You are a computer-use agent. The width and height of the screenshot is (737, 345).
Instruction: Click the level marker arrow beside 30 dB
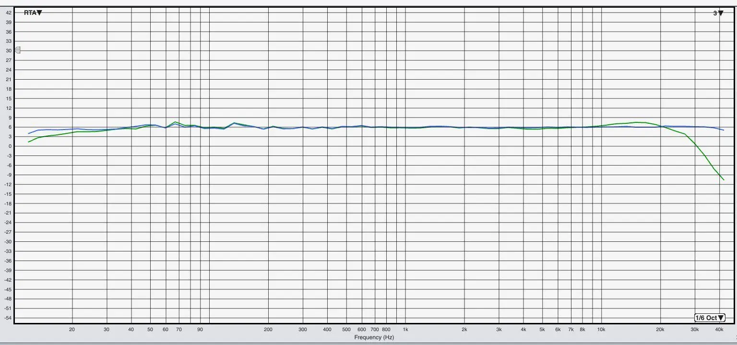pos(17,50)
